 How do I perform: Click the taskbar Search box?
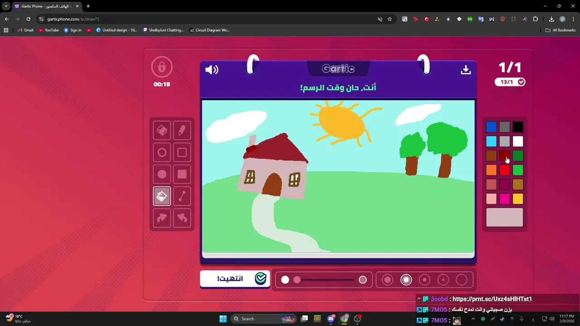coord(264,319)
